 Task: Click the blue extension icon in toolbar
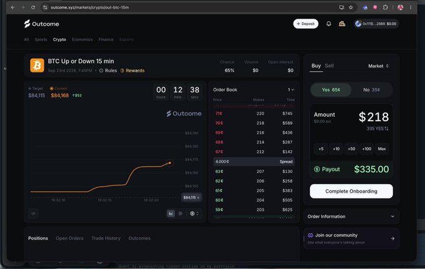coord(365,7)
